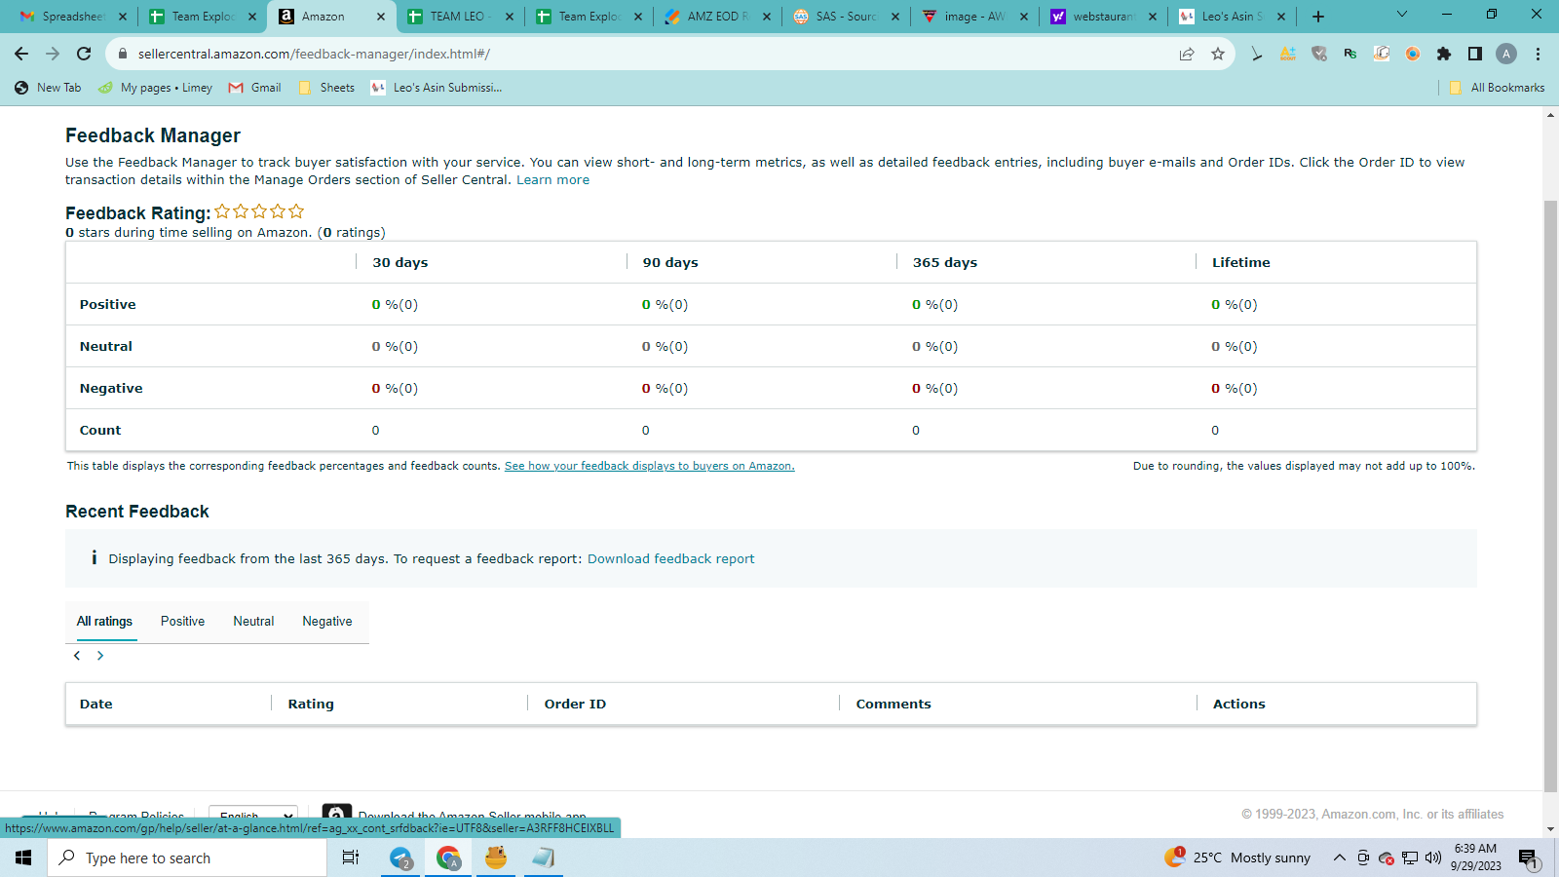Viewport: 1559px width, 877px height.
Task: Open the AMZScout extension
Action: click(x=1288, y=54)
